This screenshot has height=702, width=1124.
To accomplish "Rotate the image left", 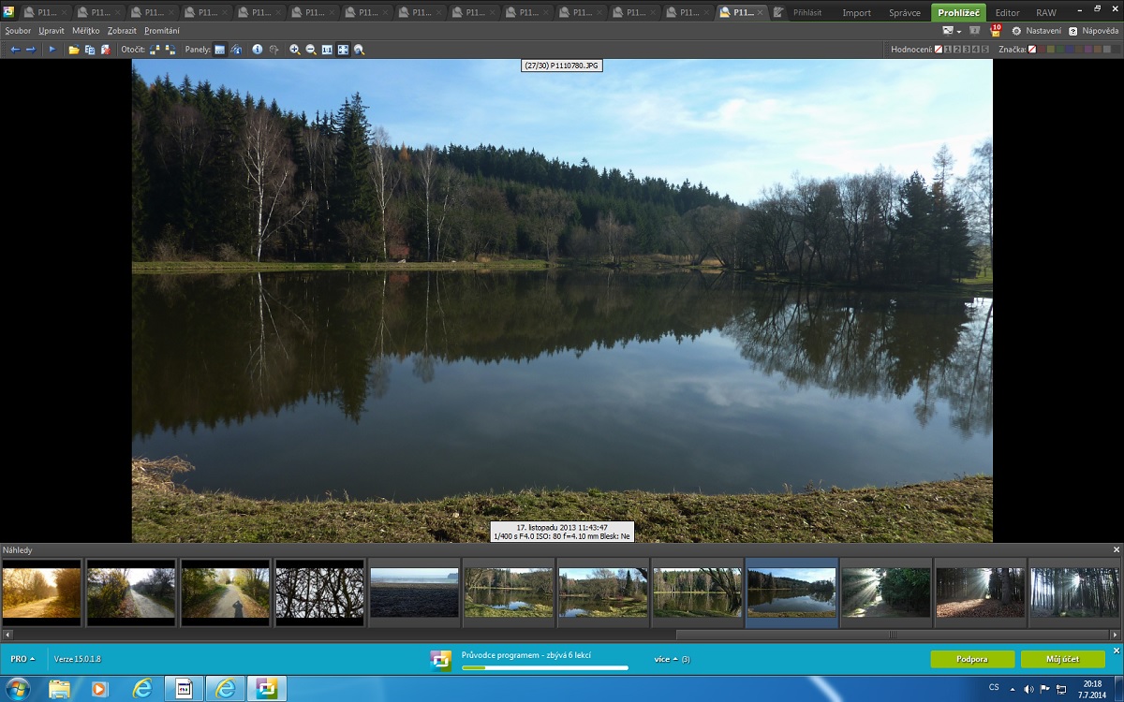I will 155,50.
